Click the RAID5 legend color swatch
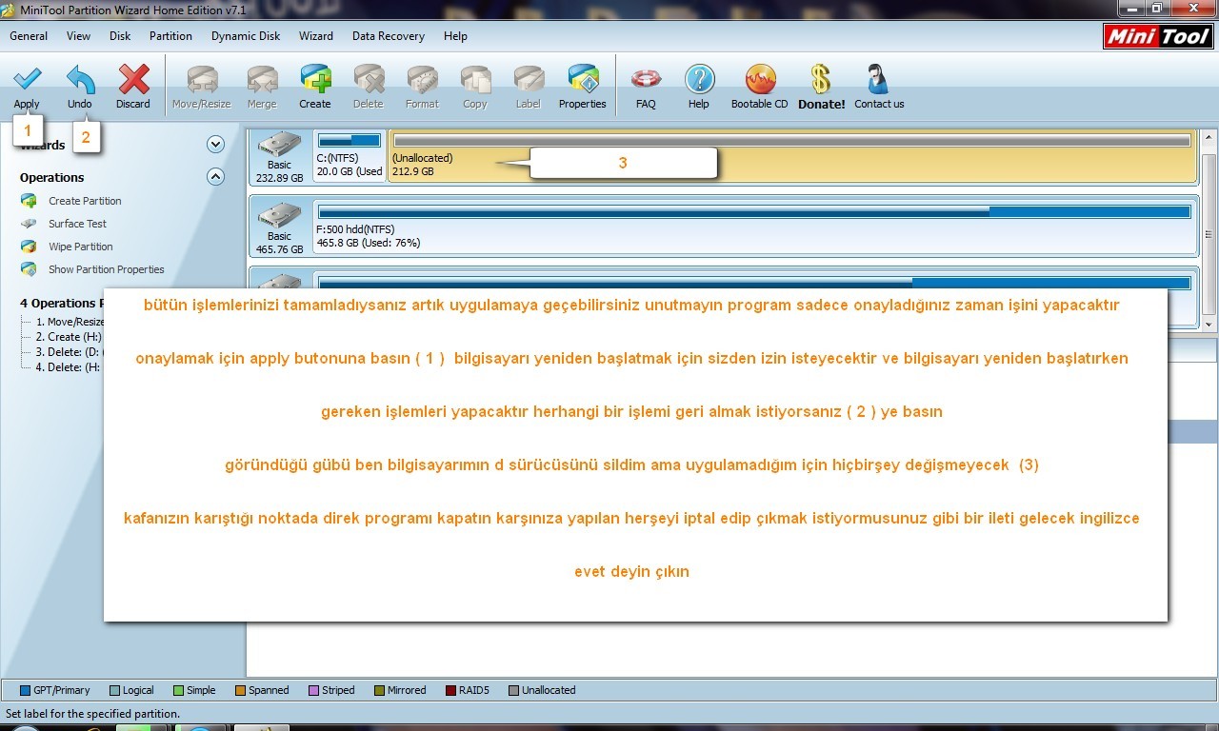The width and height of the screenshot is (1219, 731). click(x=451, y=691)
